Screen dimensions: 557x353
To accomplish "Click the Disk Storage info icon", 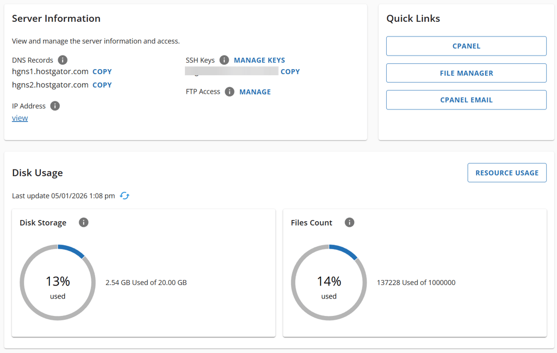I will (x=83, y=222).
